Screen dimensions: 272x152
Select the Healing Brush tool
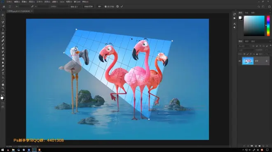tap(3, 41)
